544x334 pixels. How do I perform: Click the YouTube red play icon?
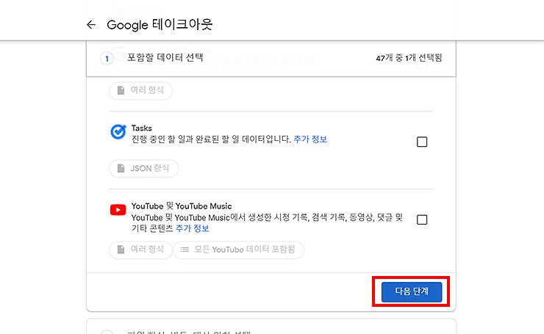point(118,210)
